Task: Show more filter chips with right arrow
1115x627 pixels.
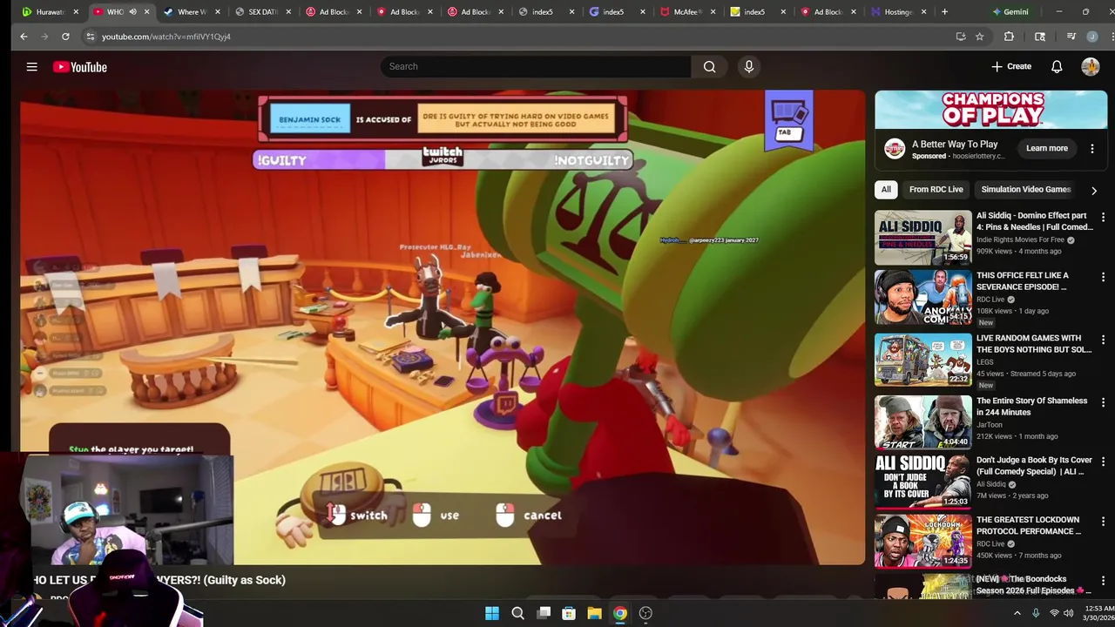Action: [1094, 190]
